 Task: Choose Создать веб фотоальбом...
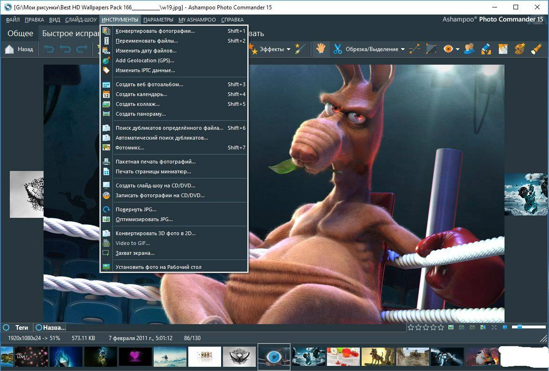174,84
